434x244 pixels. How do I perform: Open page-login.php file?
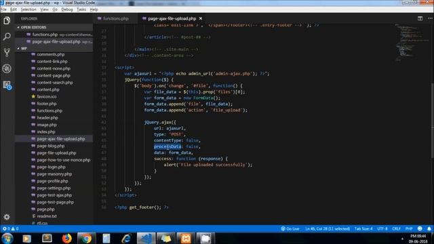pos(52,167)
